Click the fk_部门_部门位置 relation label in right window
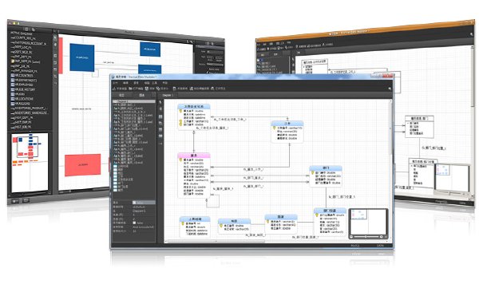Screen dimensions: 479x292 click(x=433, y=148)
